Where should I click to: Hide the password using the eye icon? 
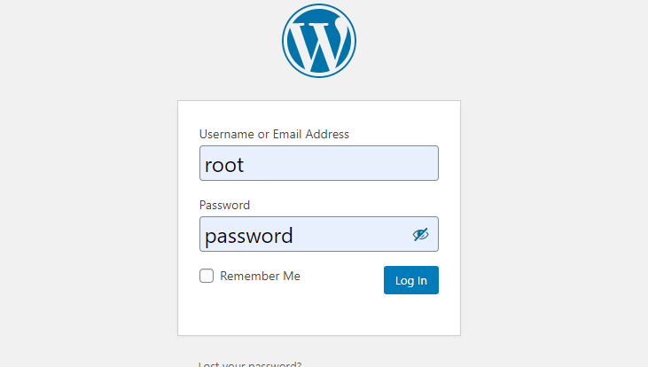point(421,234)
